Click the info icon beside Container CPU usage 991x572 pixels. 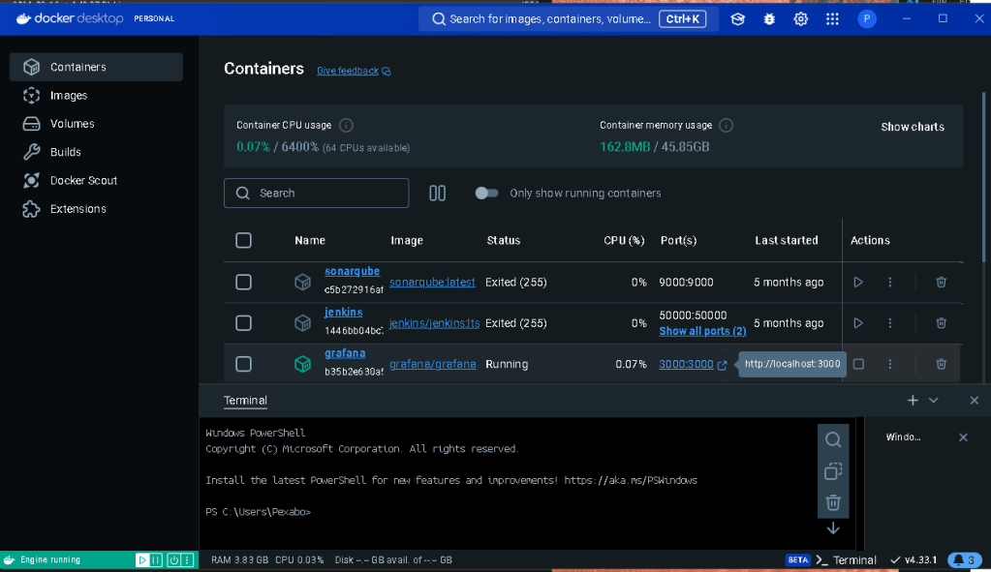[346, 125]
